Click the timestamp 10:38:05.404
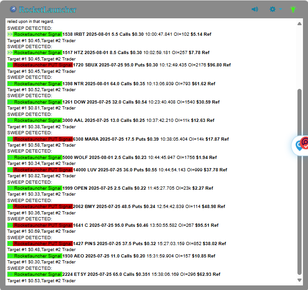 click(174, 139)
